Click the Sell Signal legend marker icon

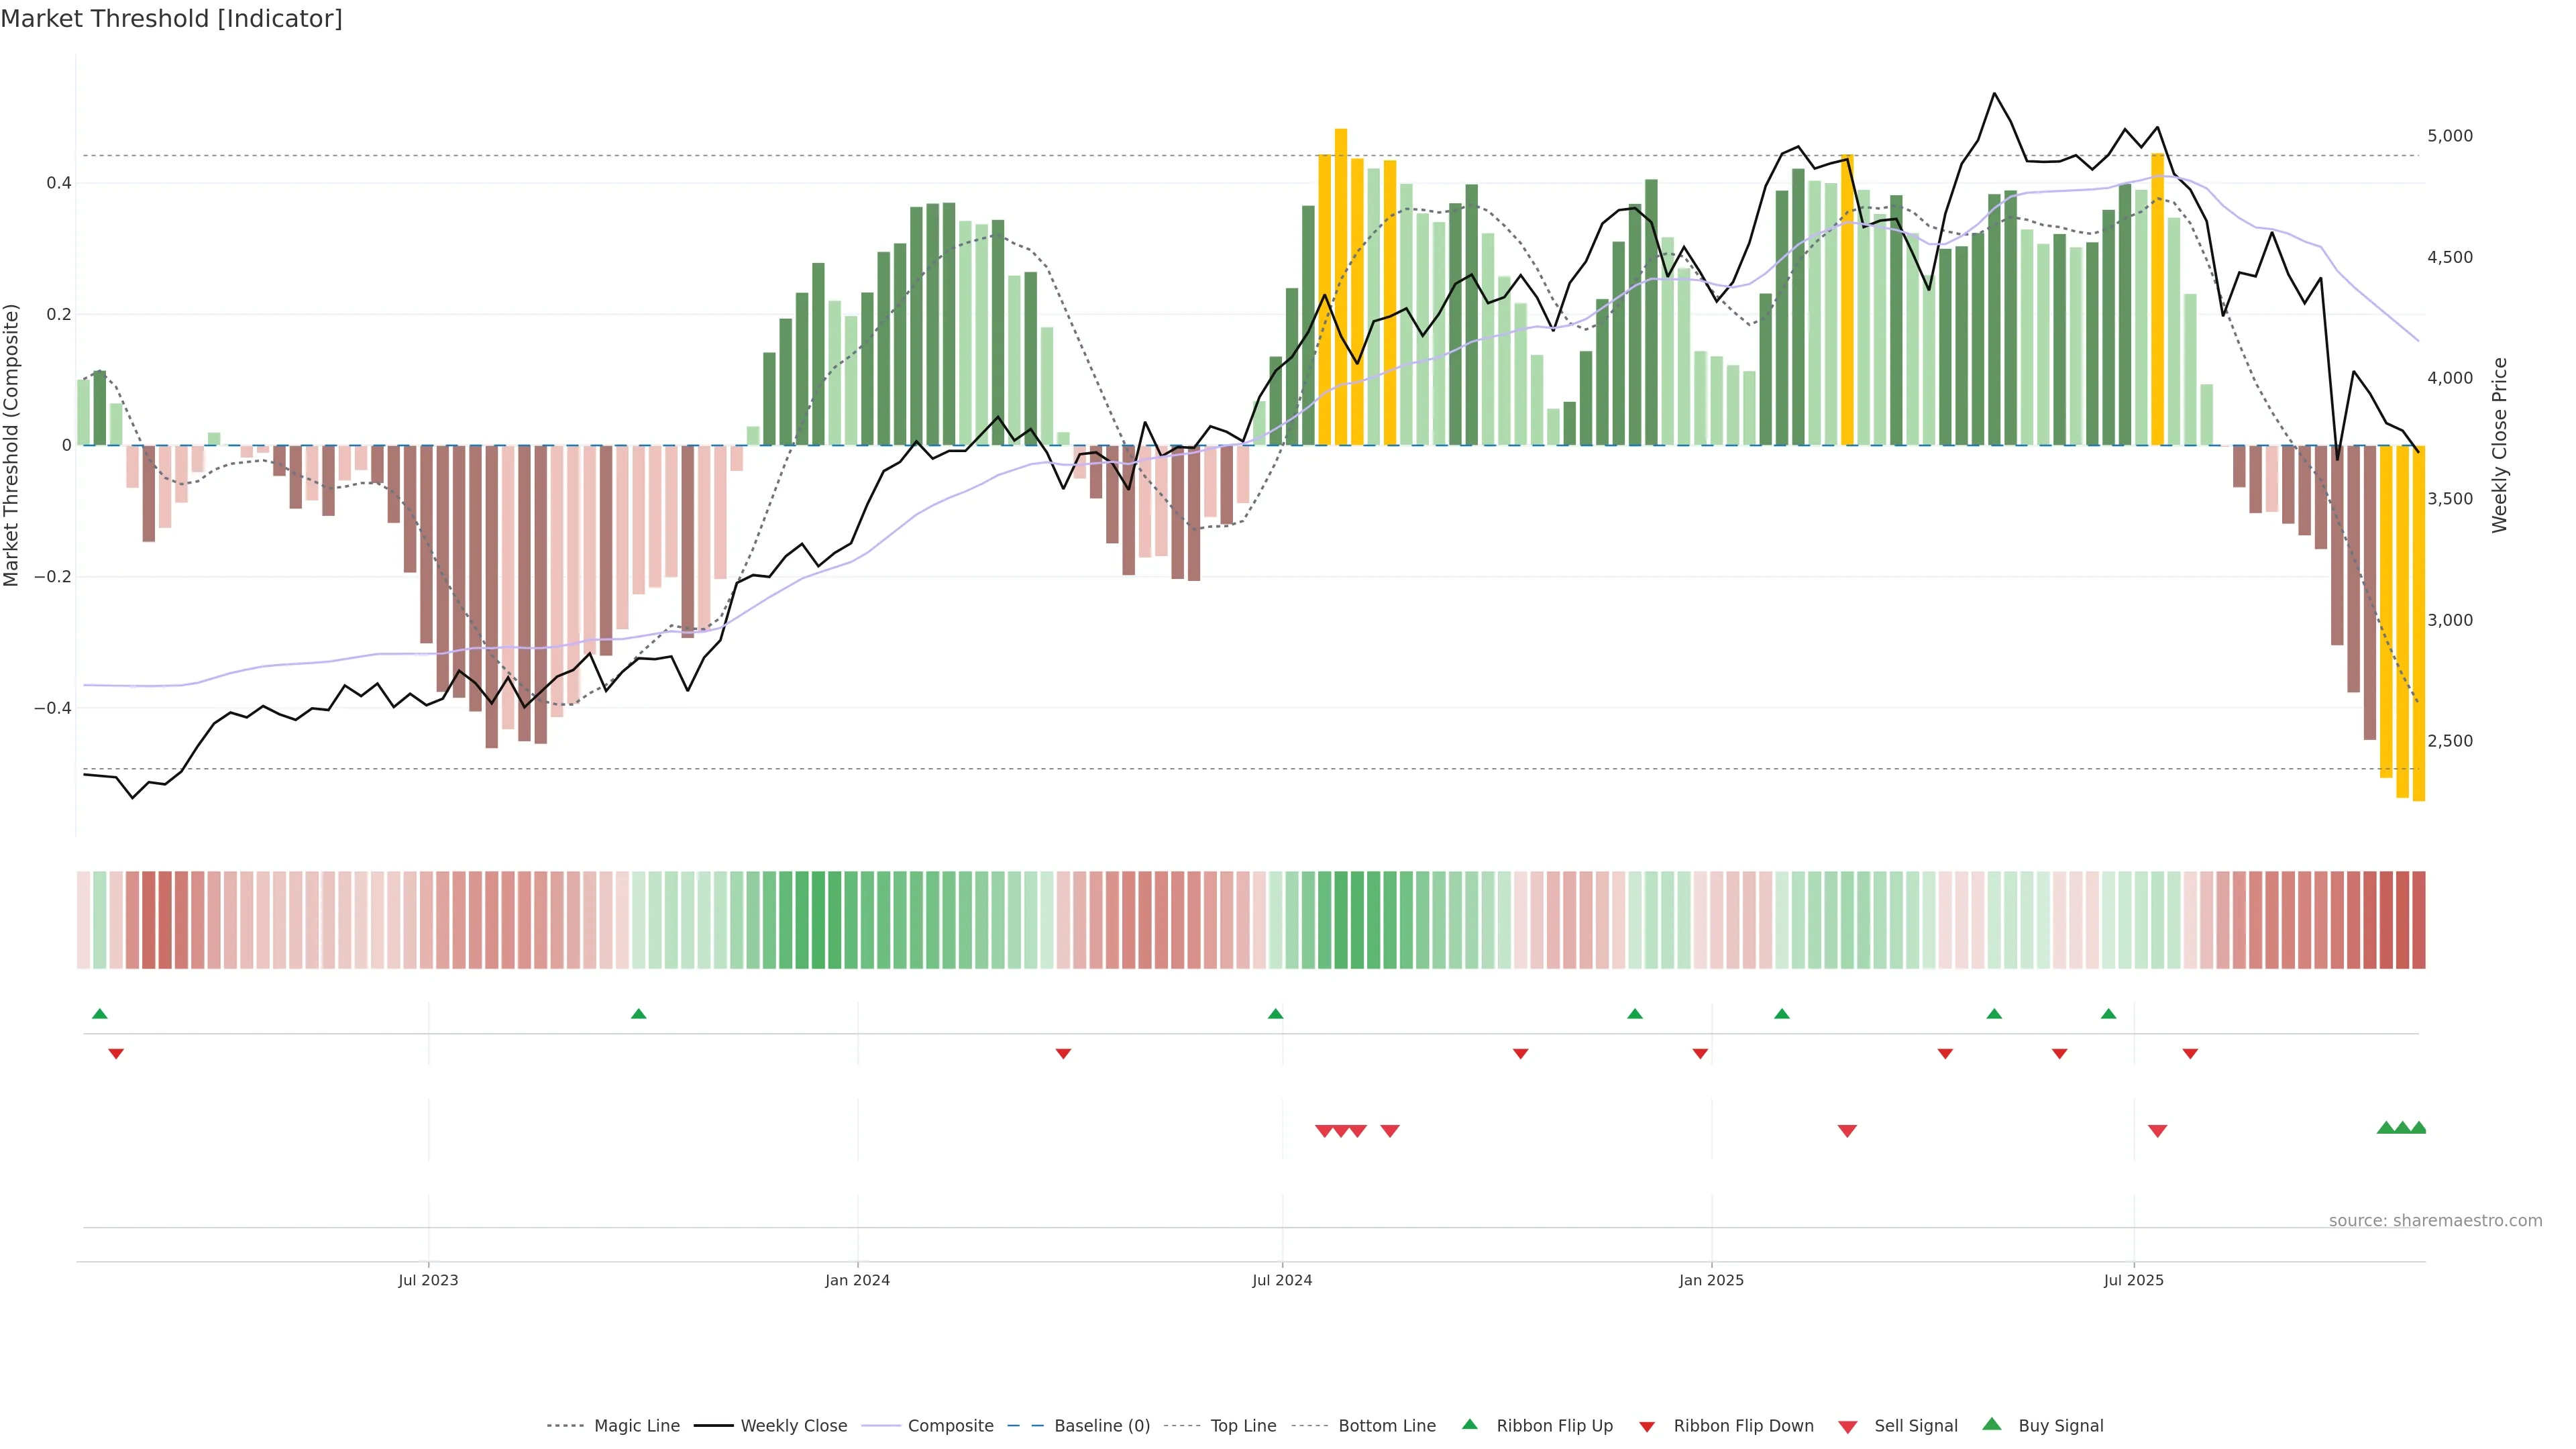tap(1847, 1427)
